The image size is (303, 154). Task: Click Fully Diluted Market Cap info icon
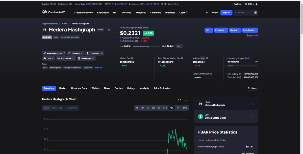182,58
